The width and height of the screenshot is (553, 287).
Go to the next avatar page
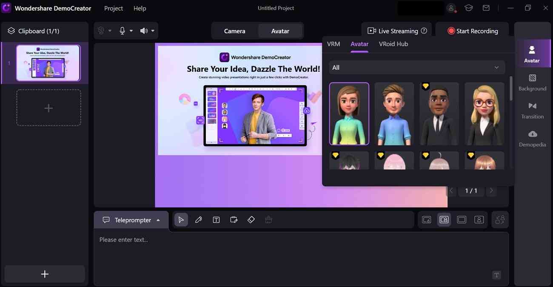pos(491,190)
